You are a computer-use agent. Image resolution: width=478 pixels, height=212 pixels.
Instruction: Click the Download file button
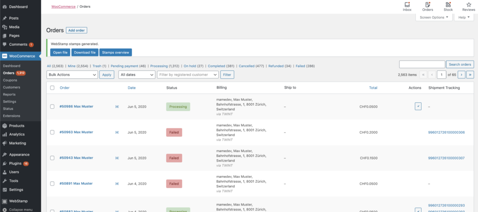(x=85, y=52)
